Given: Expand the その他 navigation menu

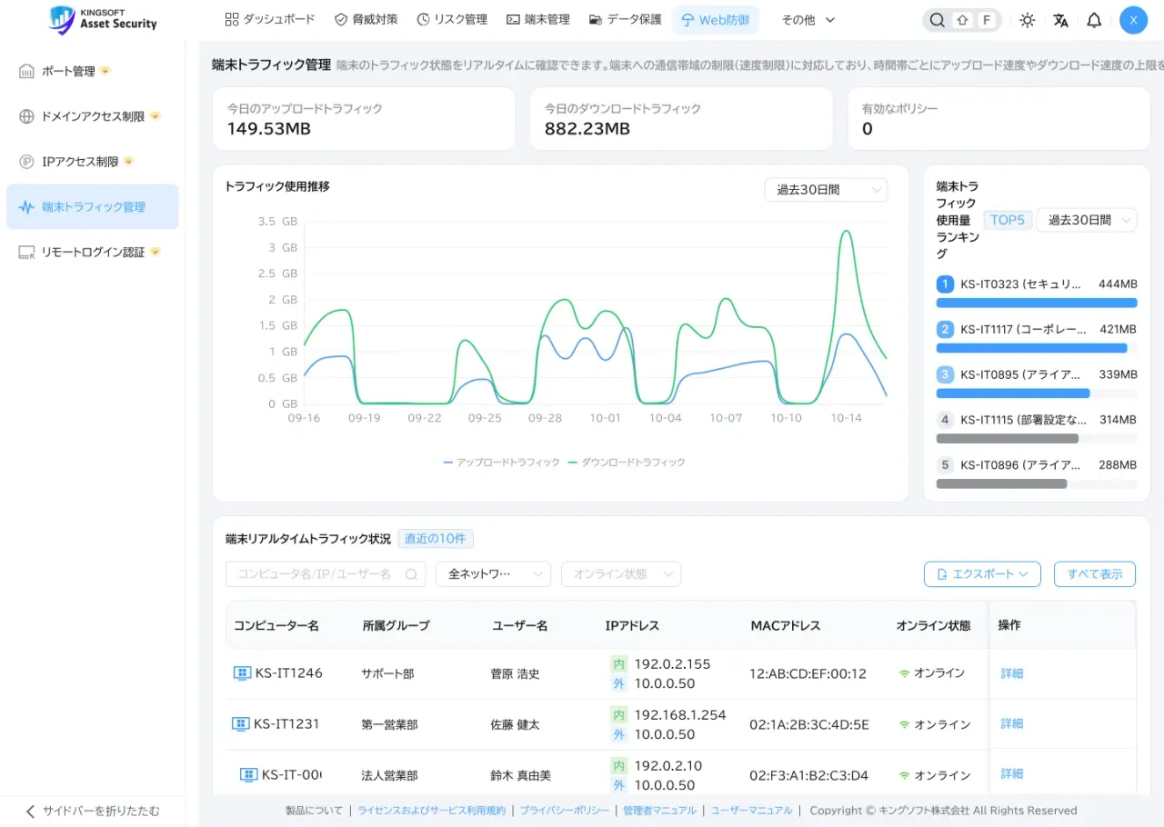Looking at the screenshot, I should 808,20.
